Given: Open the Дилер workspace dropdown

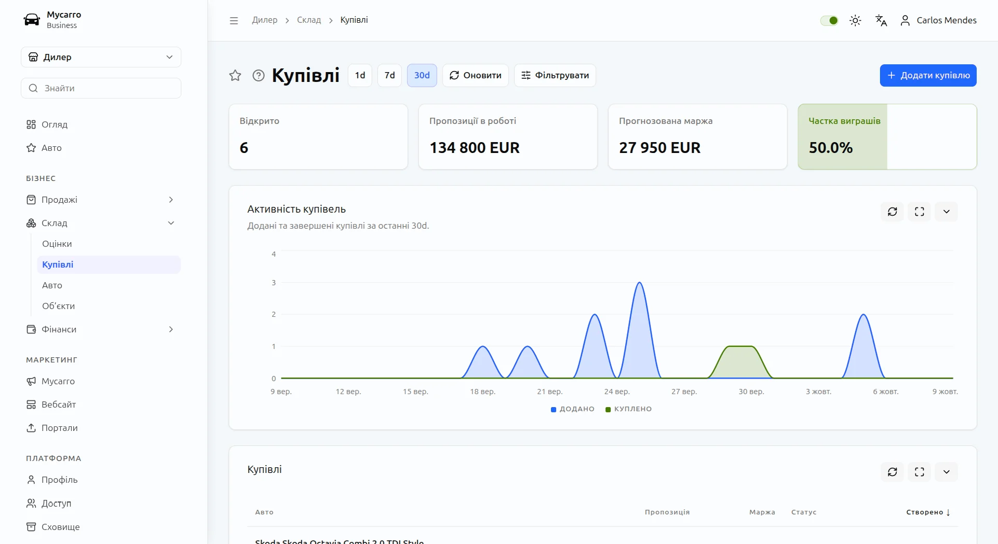Looking at the screenshot, I should point(101,57).
